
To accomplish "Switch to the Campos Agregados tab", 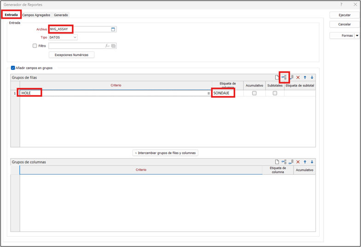I will (x=37, y=15).
